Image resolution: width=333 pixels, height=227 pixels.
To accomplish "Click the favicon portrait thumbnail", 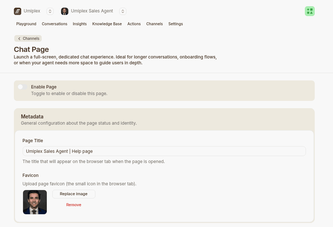I will (x=35, y=202).
